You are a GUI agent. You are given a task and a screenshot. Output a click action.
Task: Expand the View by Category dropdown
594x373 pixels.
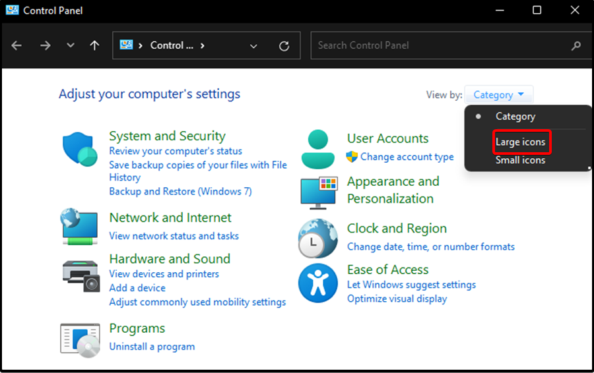click(498, 95)
